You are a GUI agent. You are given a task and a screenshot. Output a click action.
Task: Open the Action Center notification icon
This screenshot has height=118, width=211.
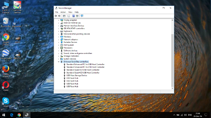coord(206,115)
